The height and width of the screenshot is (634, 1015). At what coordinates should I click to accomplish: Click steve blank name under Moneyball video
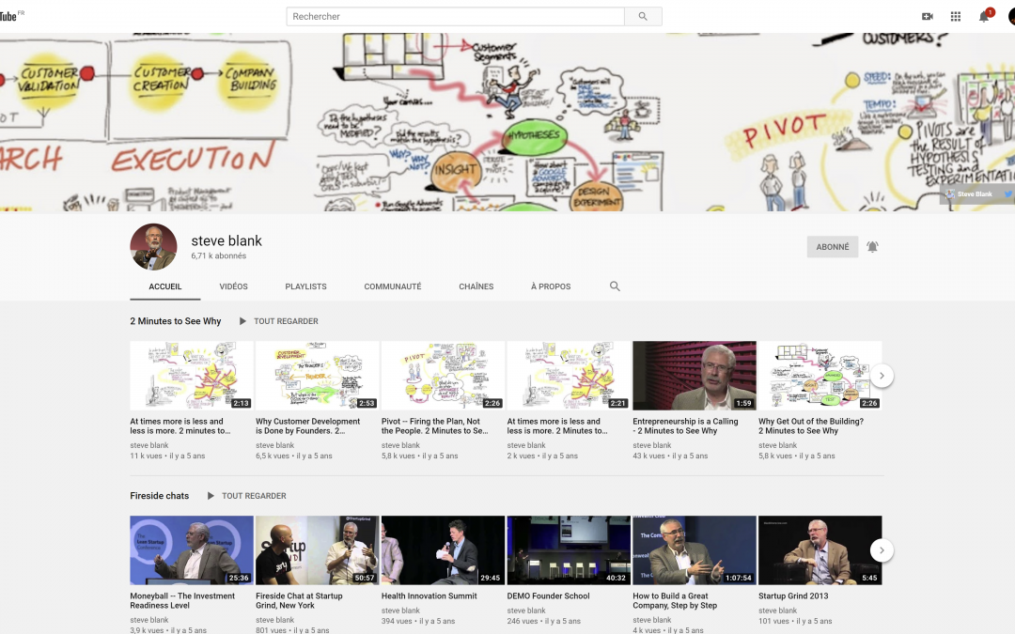148,620
